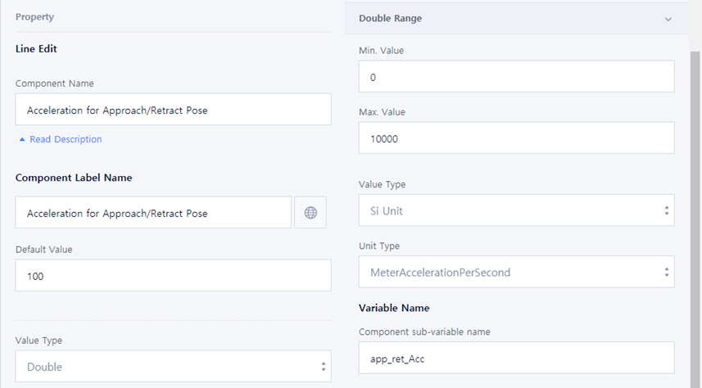Screen dimensions: 702x388
Task: Open the Double value type dropdown
Action: (x=173, y=367)
